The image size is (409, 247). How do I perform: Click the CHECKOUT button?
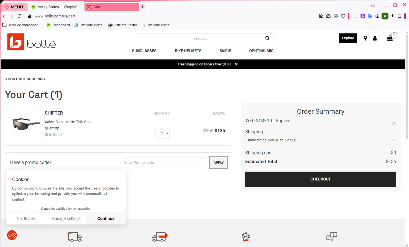320,179
